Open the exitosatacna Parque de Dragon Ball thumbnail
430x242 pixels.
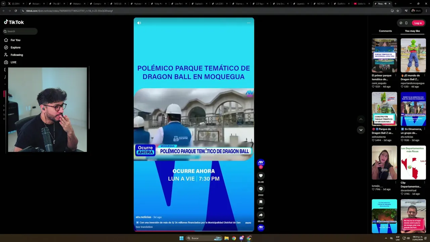tap(384, 109)
